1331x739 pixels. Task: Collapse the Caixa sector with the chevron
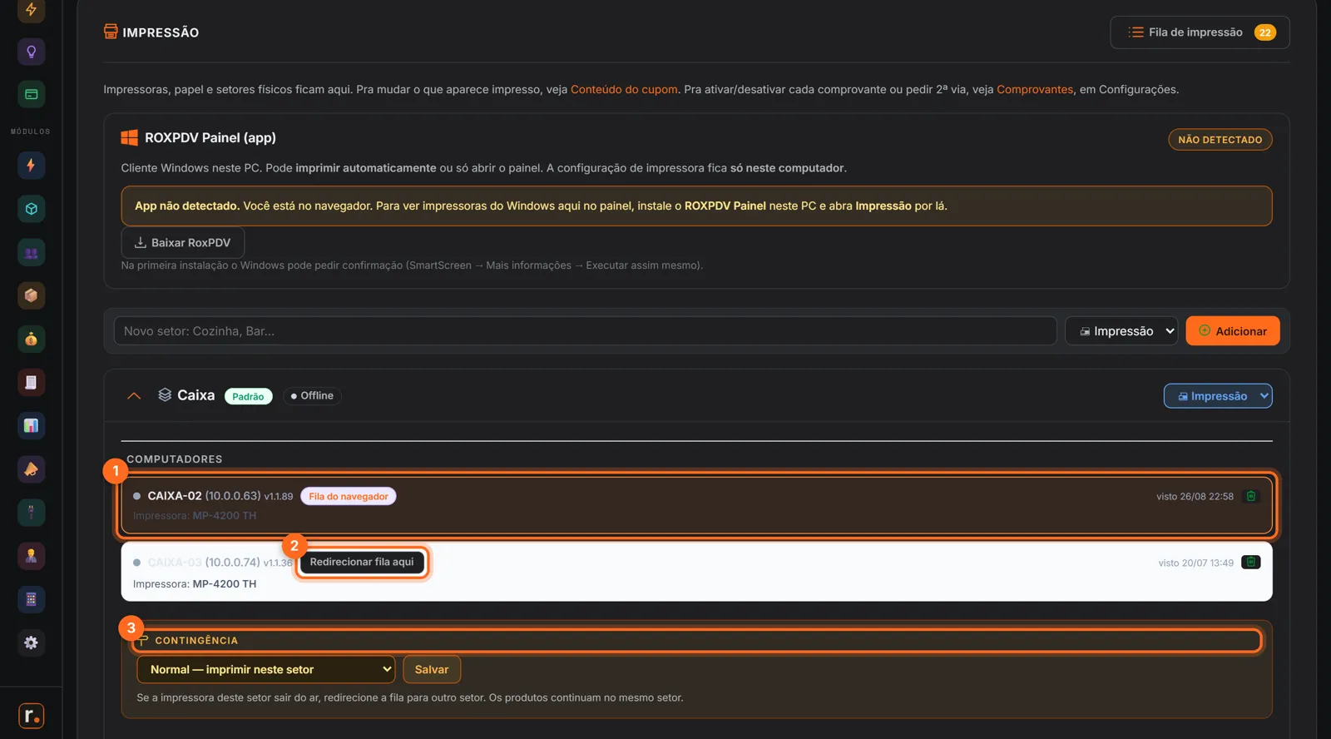(134, 396)
